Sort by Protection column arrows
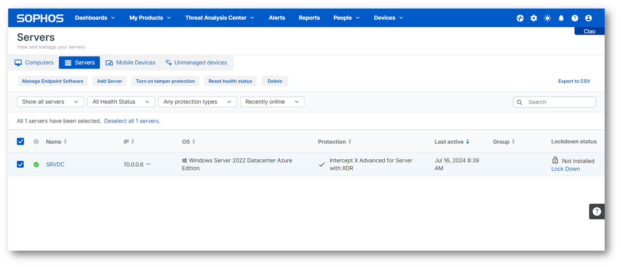Viewport: 621px width, 267px height. pos(350,142)
